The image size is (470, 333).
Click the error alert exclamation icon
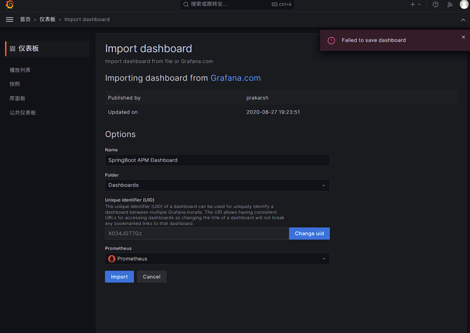pos(331,41)
